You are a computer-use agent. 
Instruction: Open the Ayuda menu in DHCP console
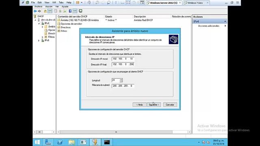(65, 6)
